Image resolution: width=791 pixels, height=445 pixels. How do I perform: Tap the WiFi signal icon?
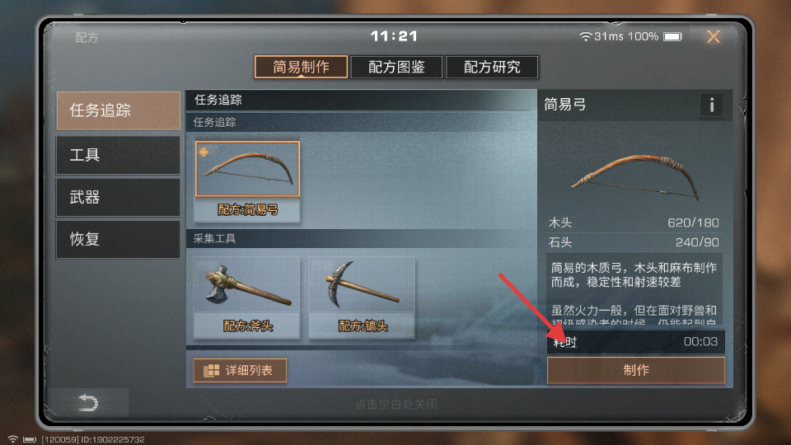(x=585, y=36)
